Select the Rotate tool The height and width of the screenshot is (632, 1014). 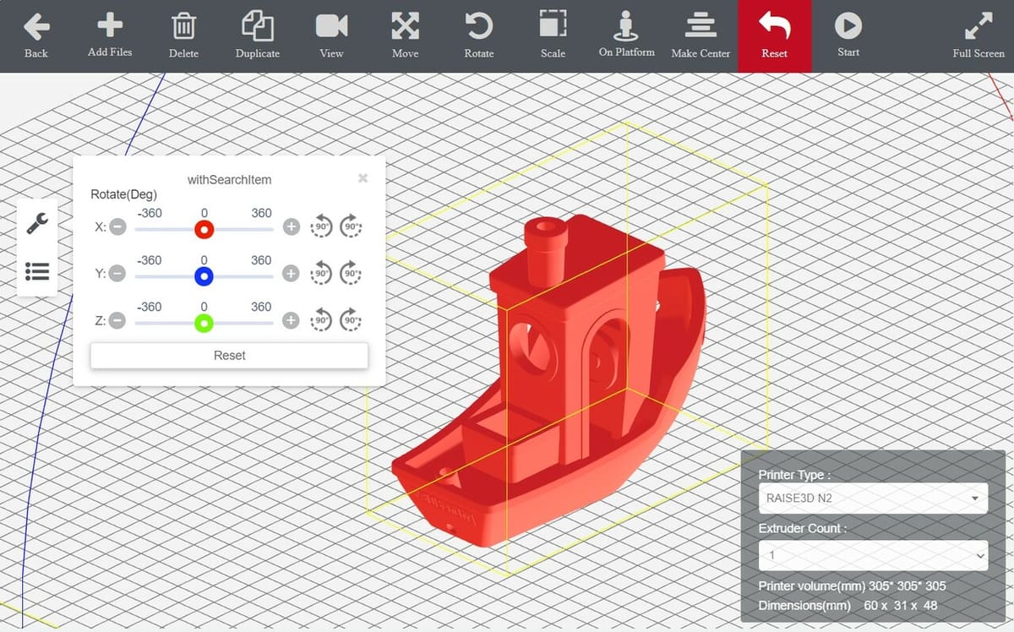479,26
